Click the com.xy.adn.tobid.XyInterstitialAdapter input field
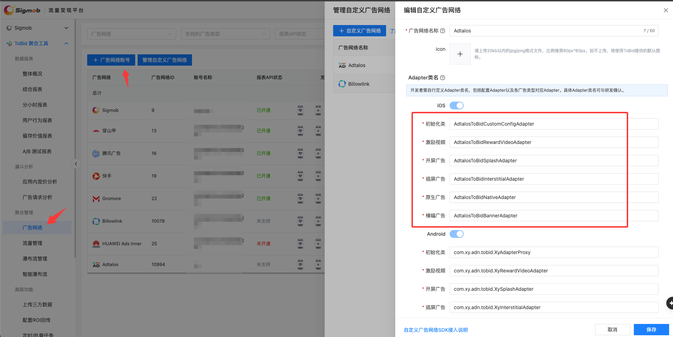The width and height of the screenshot is (673, 337). point(554,307)
